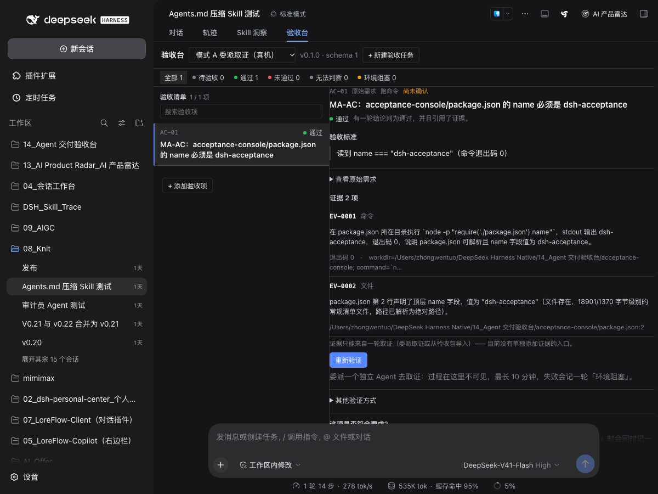This screenshot has width=658, height=494.
Task: Expand 其他验证方式 disclosure
Action: coord(353,400)
